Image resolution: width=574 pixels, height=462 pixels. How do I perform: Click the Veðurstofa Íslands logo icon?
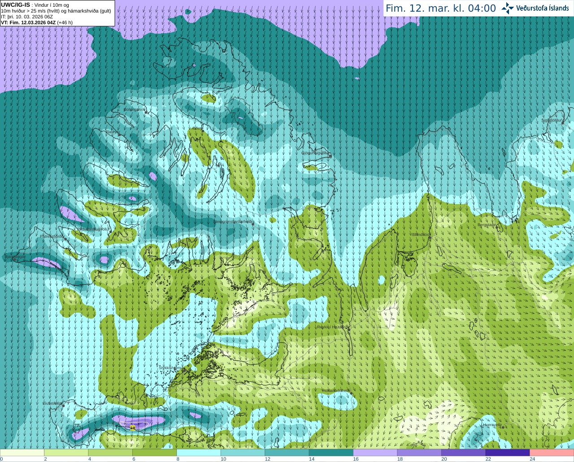click(x=507, y=8)
